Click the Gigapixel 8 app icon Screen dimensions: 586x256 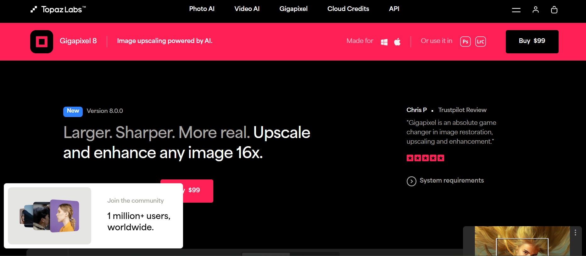coord(42,42)
